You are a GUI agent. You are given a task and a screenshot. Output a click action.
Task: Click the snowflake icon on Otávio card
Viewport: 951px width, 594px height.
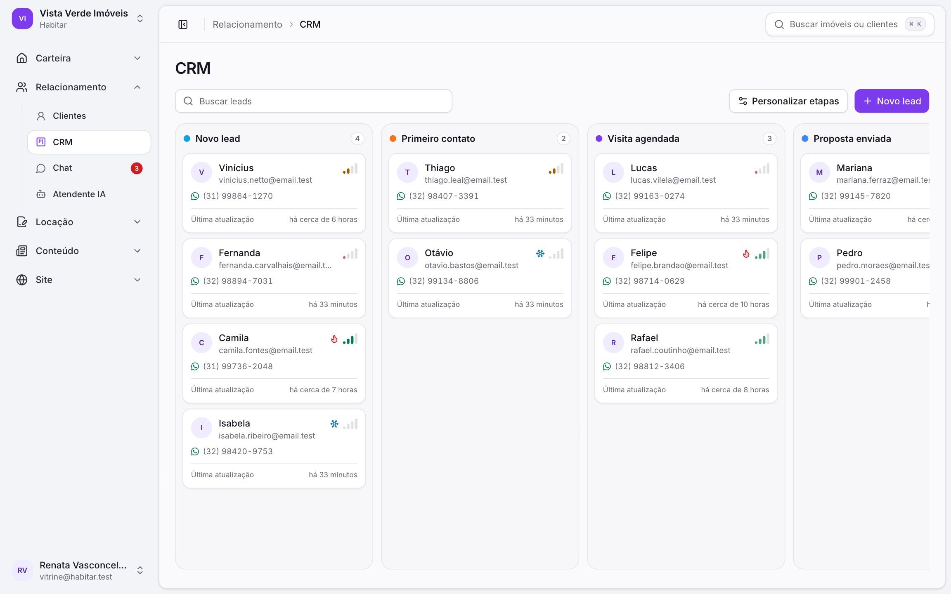tap(540, 254)
